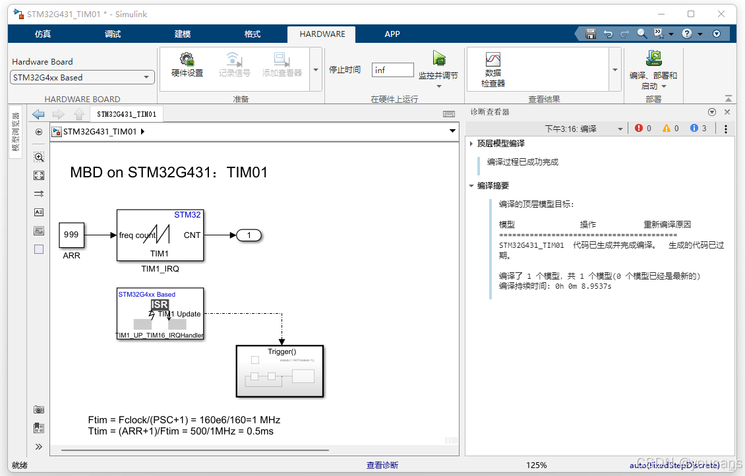Select the ISR TIM1 Update interrupt block
745x476 pixels.
pos(160,314)
